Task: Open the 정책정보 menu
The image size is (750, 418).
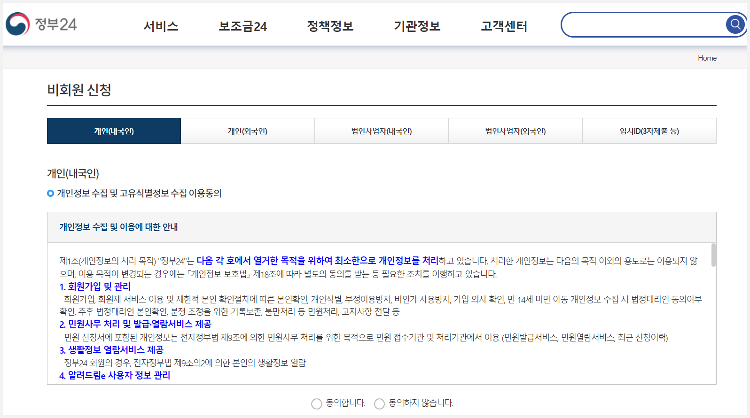Action: tap(330, 26)
